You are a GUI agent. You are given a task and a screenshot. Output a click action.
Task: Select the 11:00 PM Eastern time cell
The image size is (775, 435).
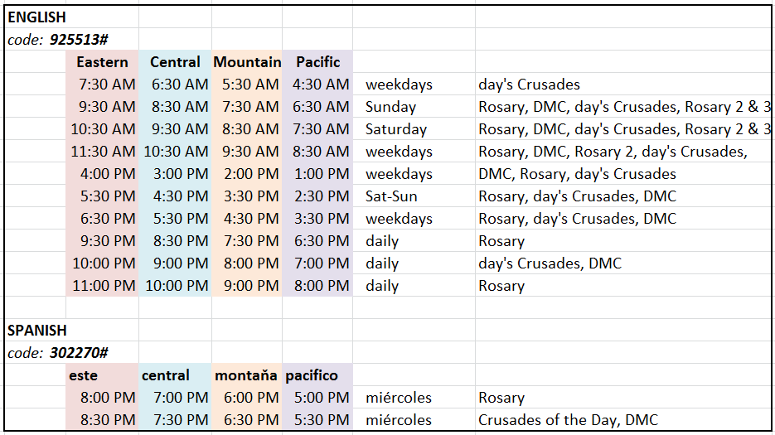click(x=102, y=286)
